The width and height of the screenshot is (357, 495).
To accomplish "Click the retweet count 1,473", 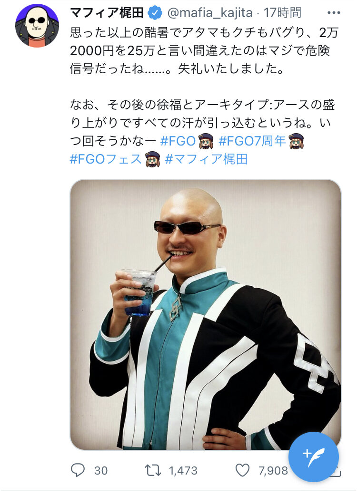I will [183, 471].
